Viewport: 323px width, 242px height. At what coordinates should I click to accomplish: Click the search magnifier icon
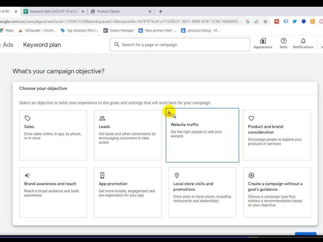117,45
